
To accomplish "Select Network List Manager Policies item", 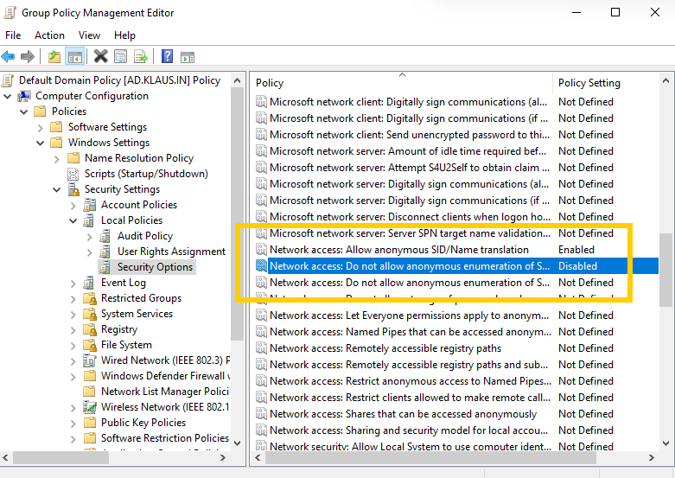I will [165, 392].
